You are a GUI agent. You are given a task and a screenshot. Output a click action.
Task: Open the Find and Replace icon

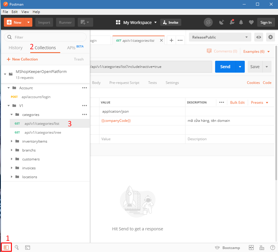17,247
